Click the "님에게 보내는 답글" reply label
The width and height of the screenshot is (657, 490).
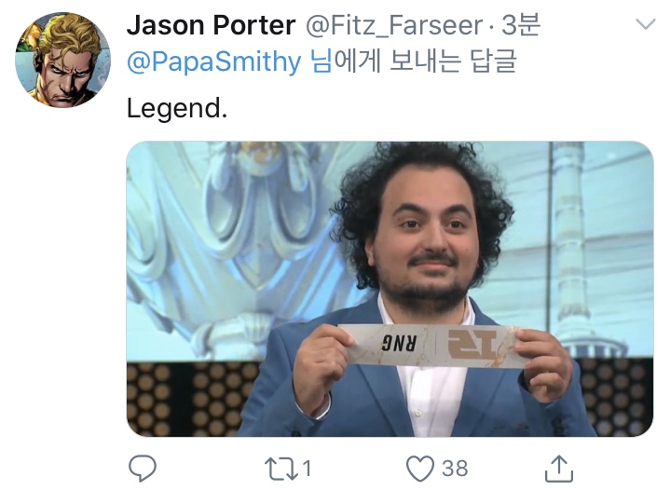pos(412,61)
